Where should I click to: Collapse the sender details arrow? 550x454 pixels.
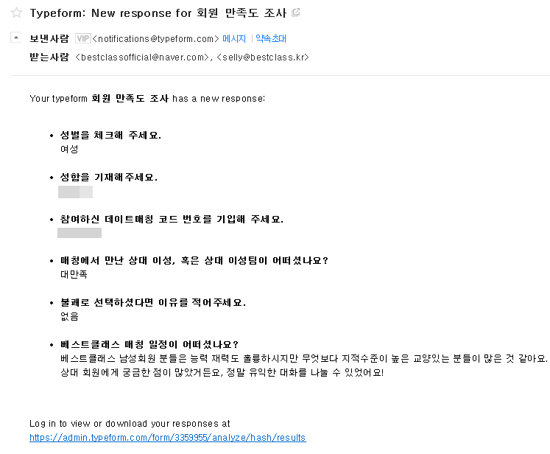point(15,38)
